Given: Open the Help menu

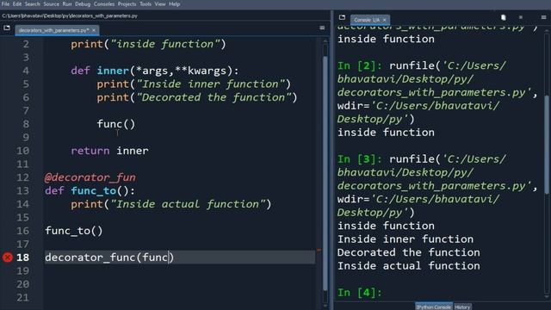Looking at the screenshot, I should coord(174,3).
